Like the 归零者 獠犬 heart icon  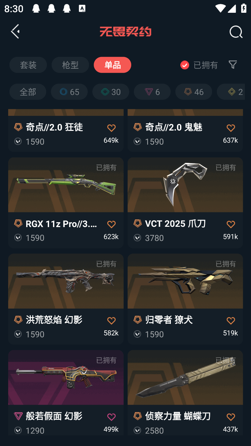pyautogui.click(x=231, y=321)
